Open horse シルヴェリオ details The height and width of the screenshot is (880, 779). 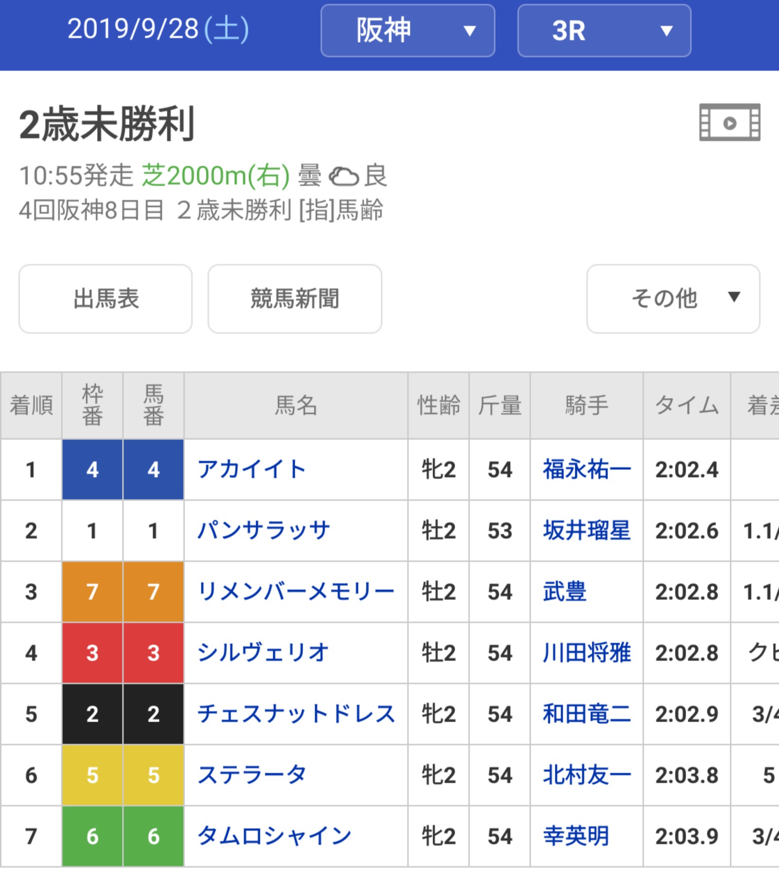(x=263, y=653)
